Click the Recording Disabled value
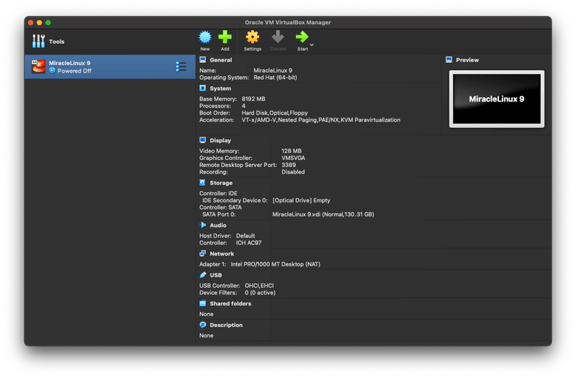Image resolution: width=576 pixels, height=378 pixels. click(x=293, y=172)
